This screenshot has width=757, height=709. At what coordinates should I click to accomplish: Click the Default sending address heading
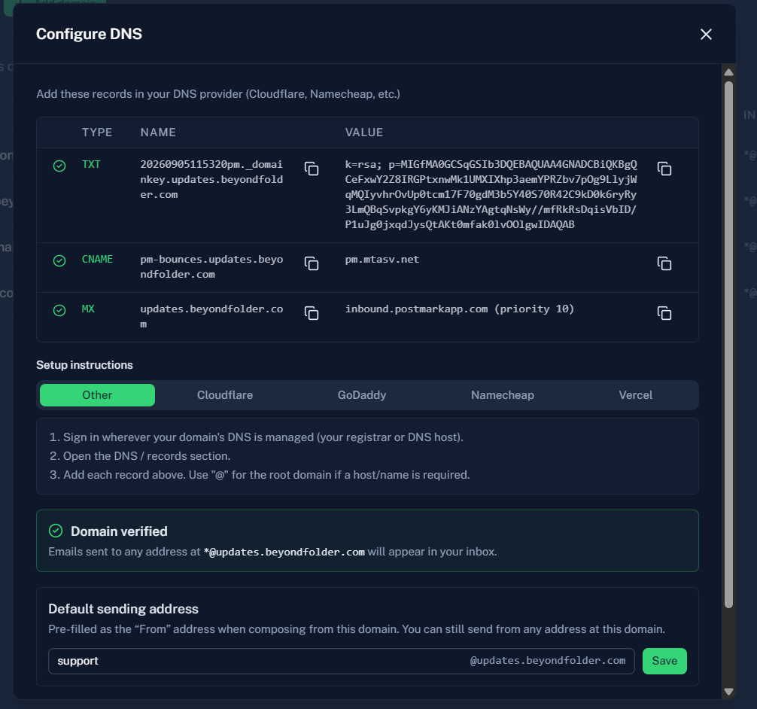[x=123, y=609]
